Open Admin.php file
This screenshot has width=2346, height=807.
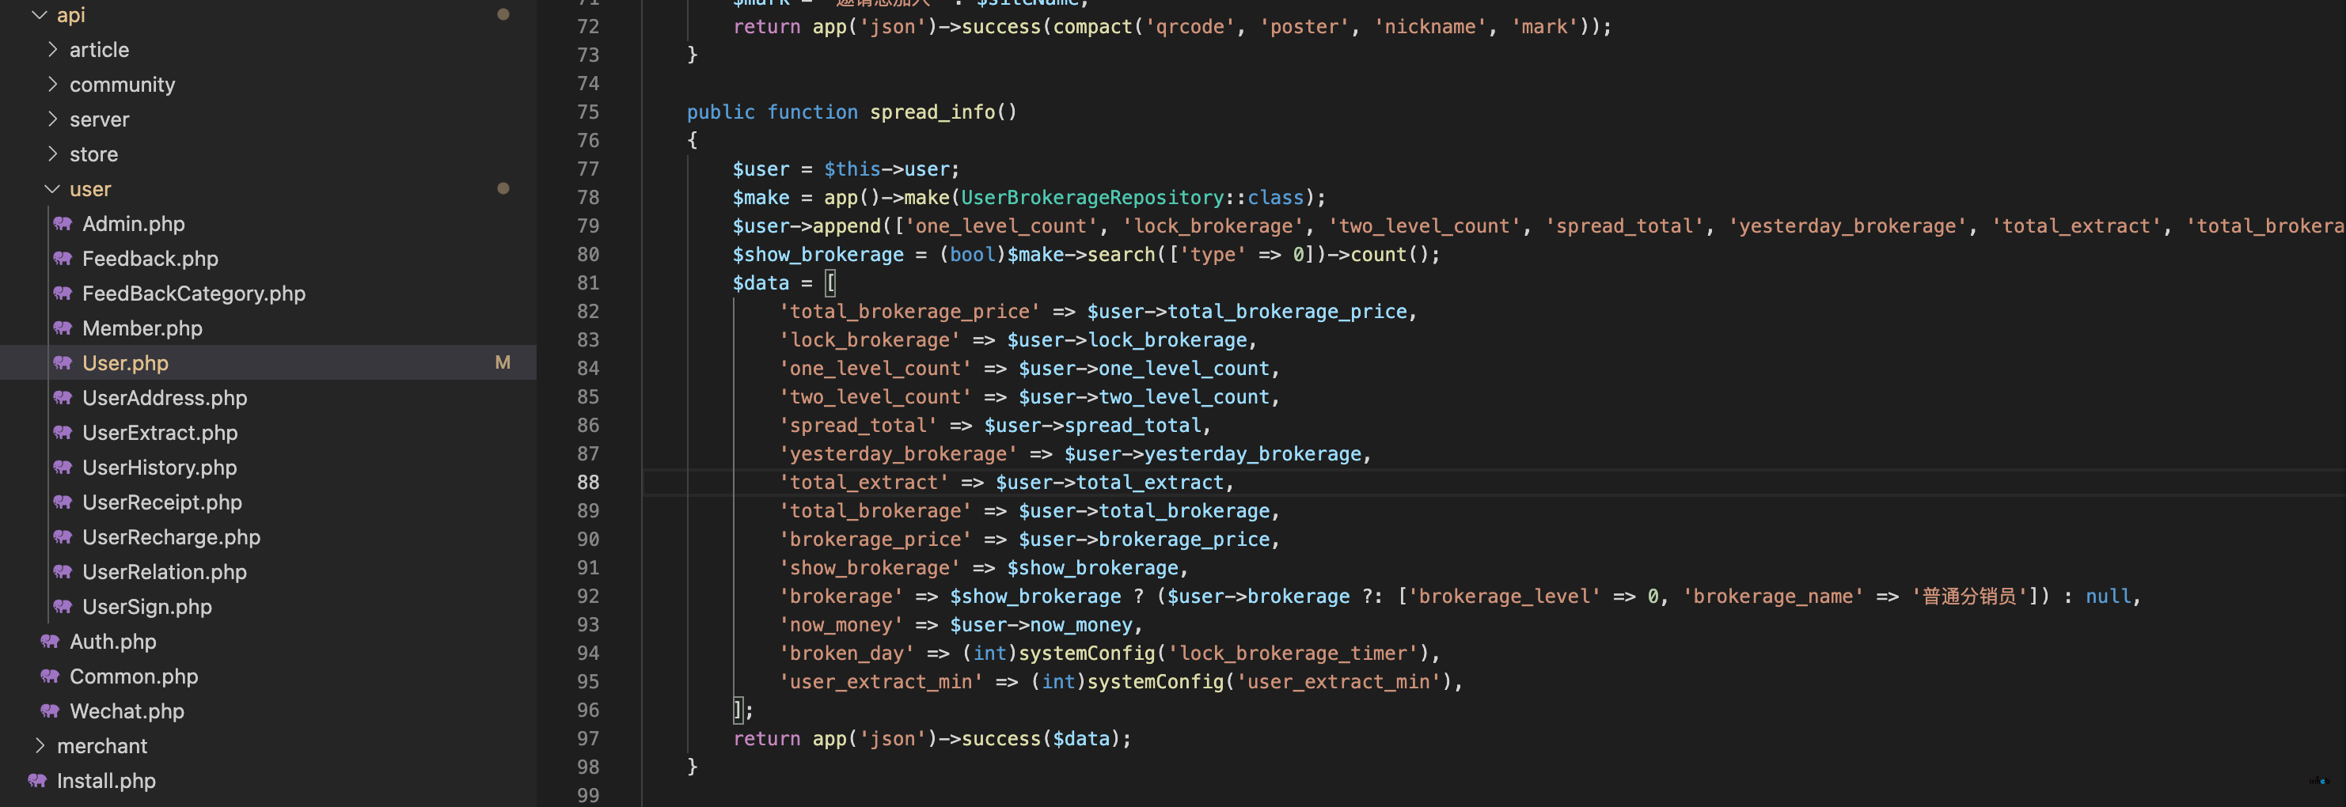(134, 224)
